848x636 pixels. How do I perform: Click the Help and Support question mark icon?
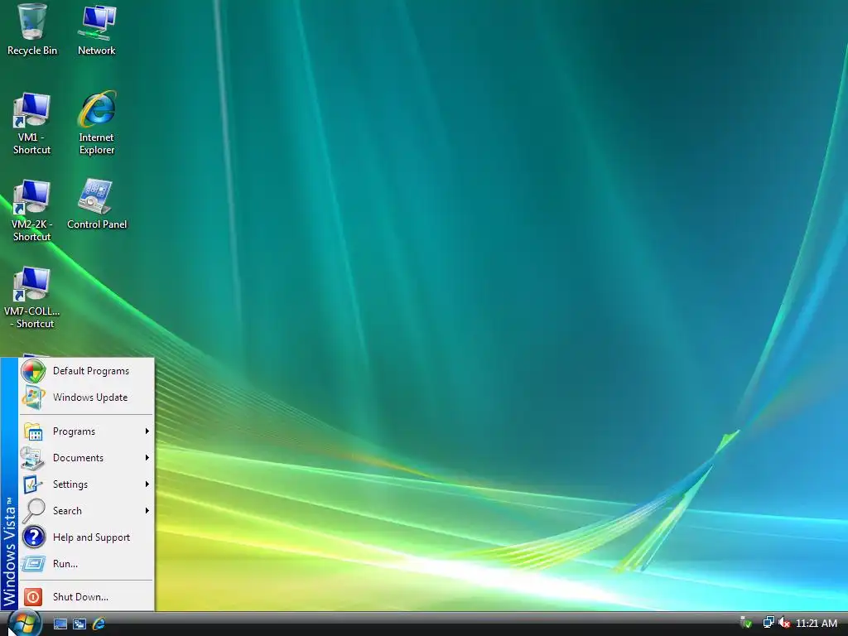33,537
